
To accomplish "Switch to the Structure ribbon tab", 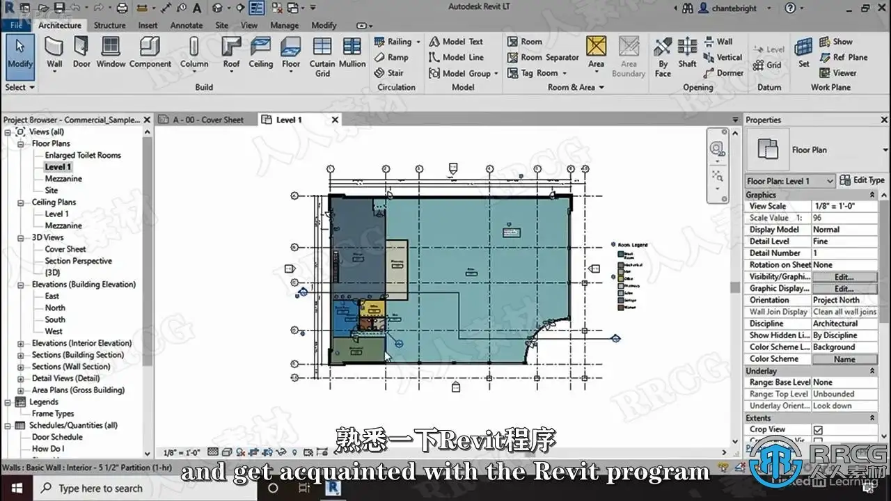I will (109, 25).
